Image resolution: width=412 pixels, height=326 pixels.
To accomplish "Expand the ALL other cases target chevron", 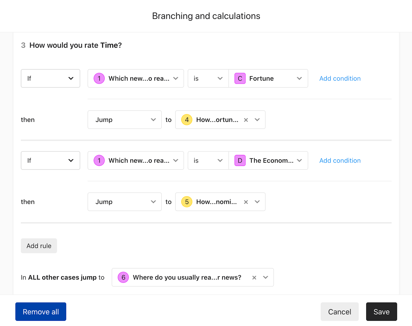I will point(265,277).
